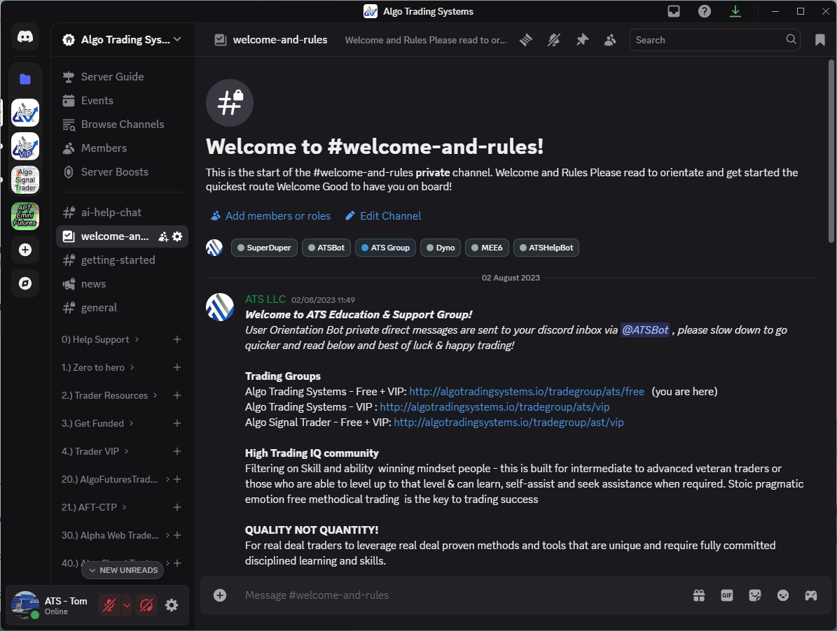Unmute the microphone
Screen dimensions: 837x631
[x=109, y=605]
